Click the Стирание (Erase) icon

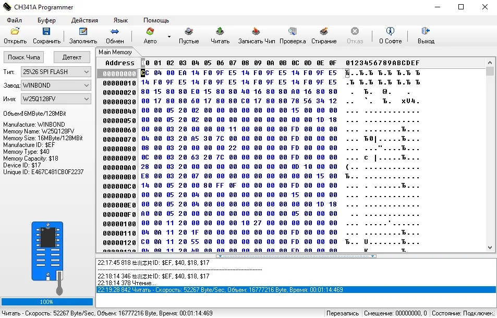coord(324,31)
